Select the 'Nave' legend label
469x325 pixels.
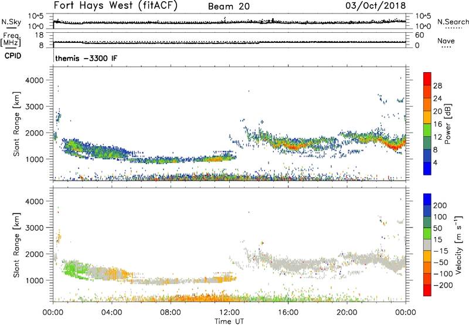pos(446,40)
